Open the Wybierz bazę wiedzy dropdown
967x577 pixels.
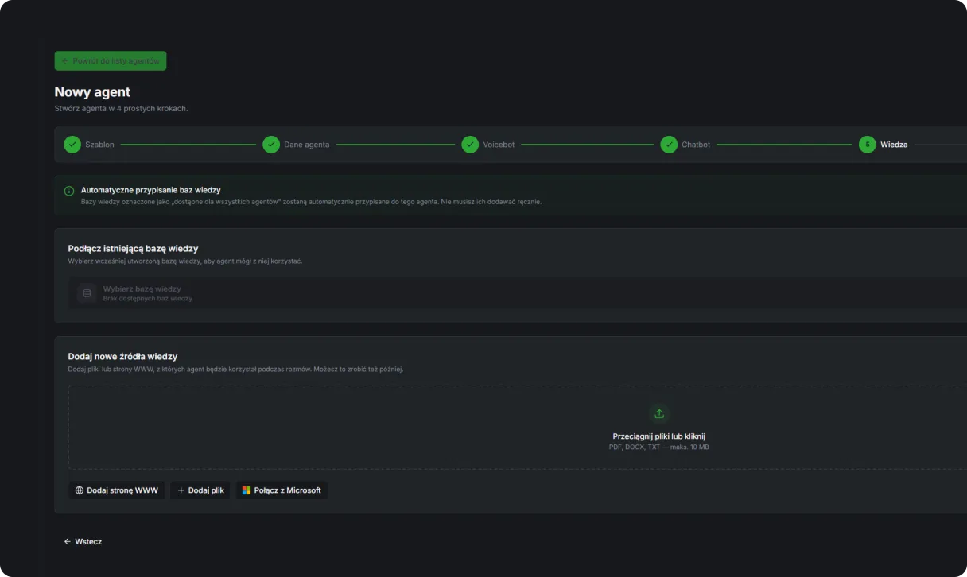(518, 293)
